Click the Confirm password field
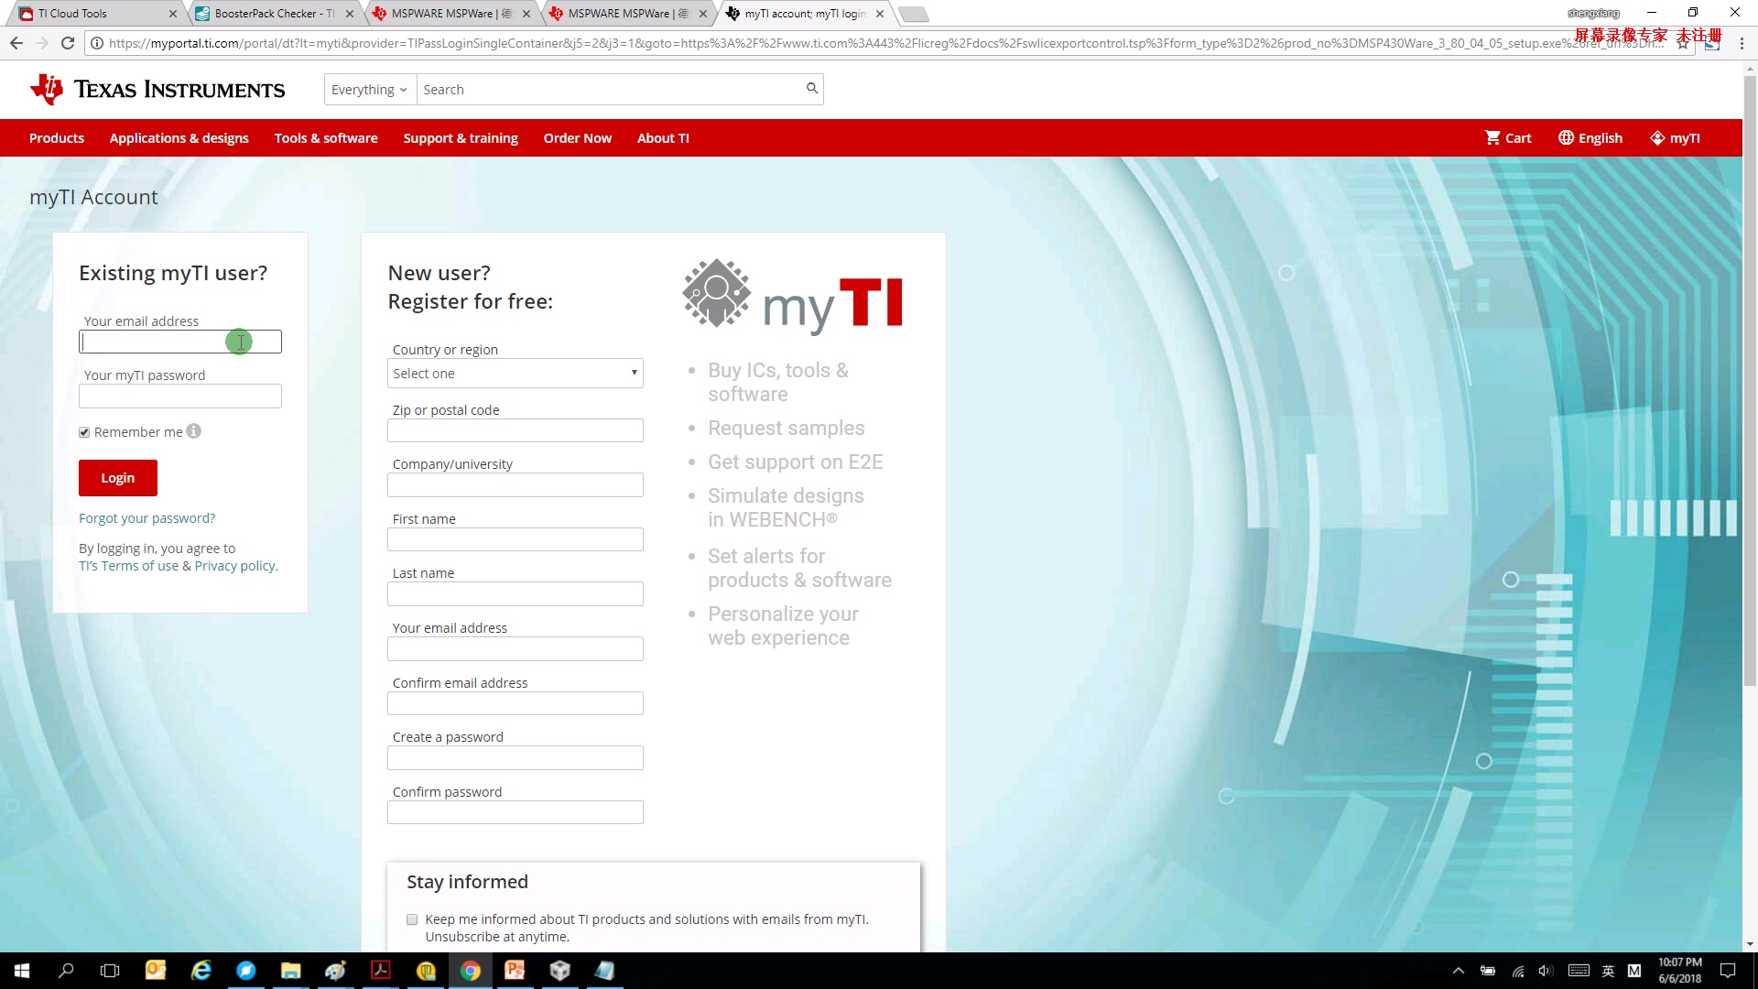 [x=515, y=812]
